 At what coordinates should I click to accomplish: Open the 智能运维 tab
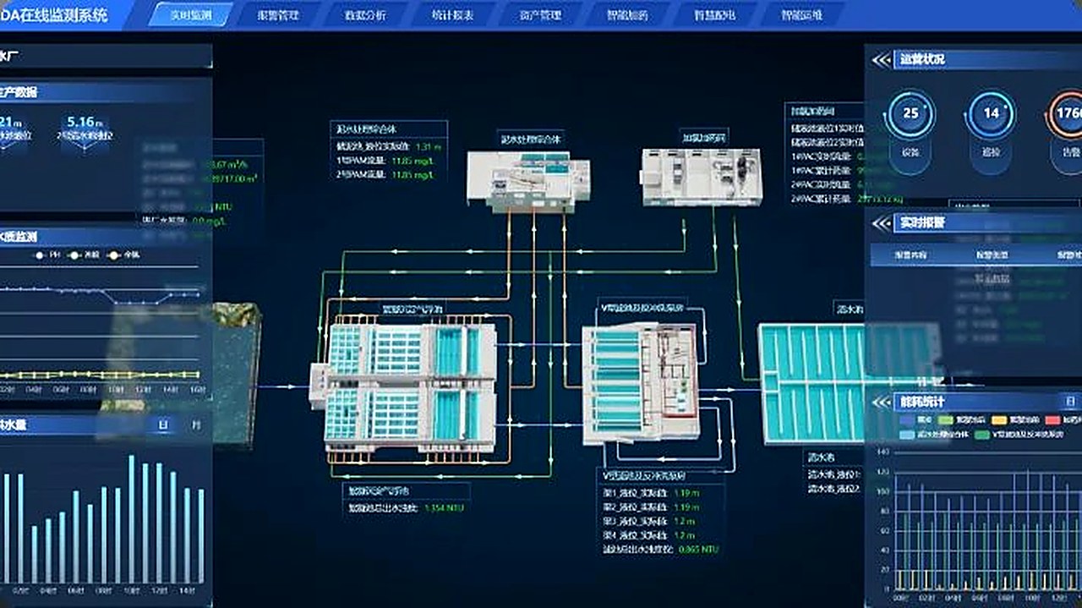[x=801, y=14]
